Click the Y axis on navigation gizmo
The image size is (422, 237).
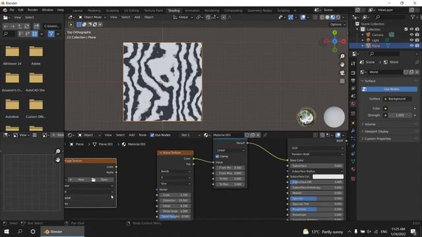[x=334, y=33]
